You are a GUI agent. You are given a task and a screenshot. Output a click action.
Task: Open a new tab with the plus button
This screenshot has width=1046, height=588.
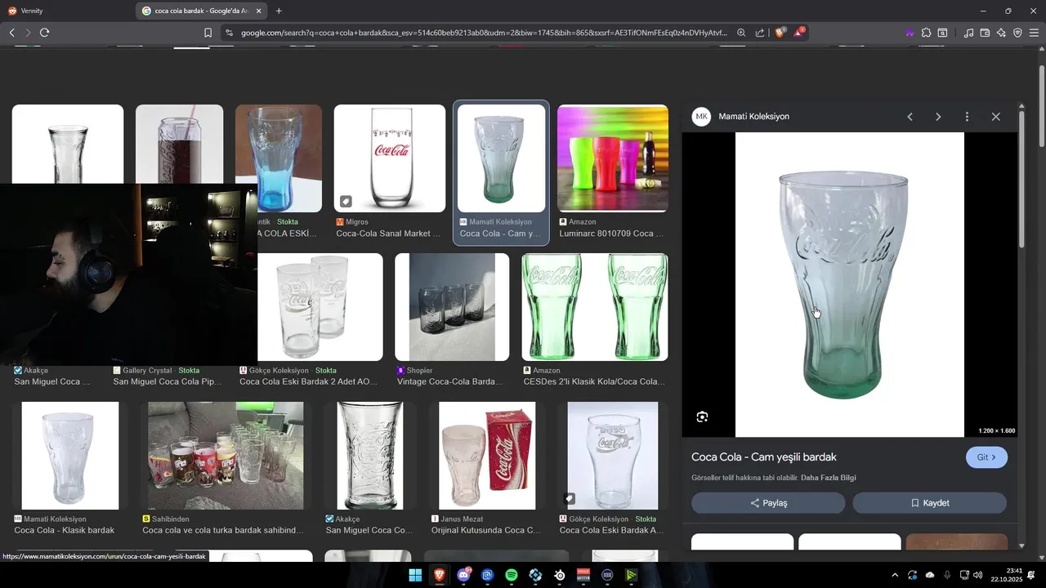point(279,11)
